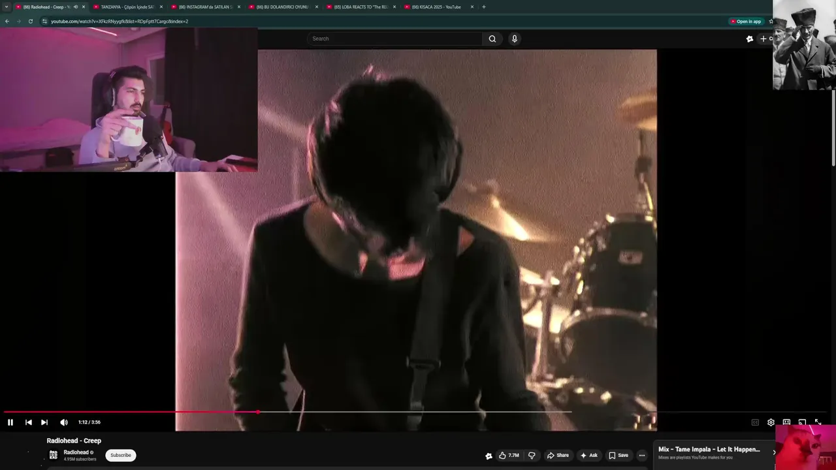Screen dimensions: 836x470
Task: Seek within the red progress bar
Action: point(131,412)
